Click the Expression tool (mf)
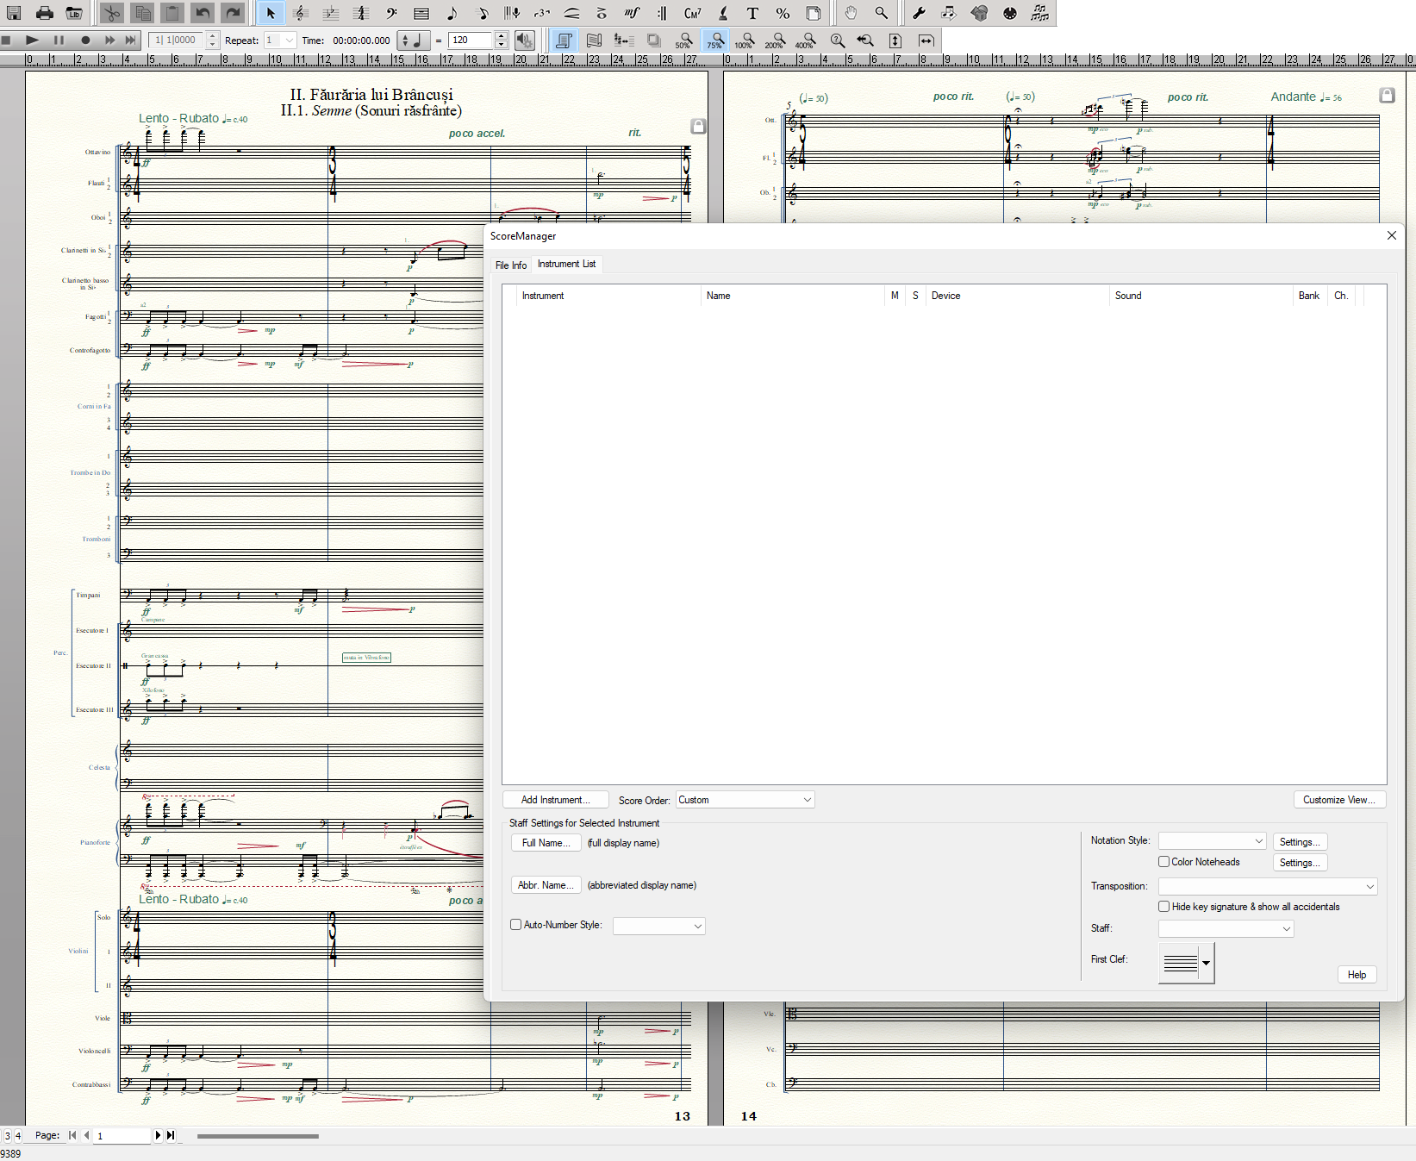 pos(632,13)
